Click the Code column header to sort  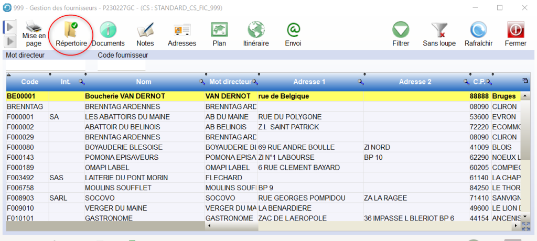tap(29, 82)
